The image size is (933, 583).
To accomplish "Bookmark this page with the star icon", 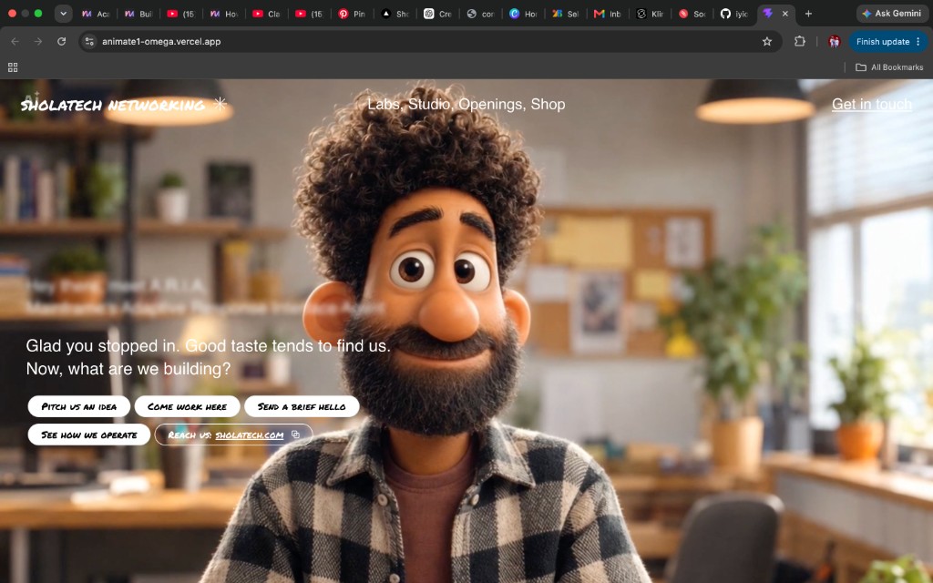I will click(767, 42).
